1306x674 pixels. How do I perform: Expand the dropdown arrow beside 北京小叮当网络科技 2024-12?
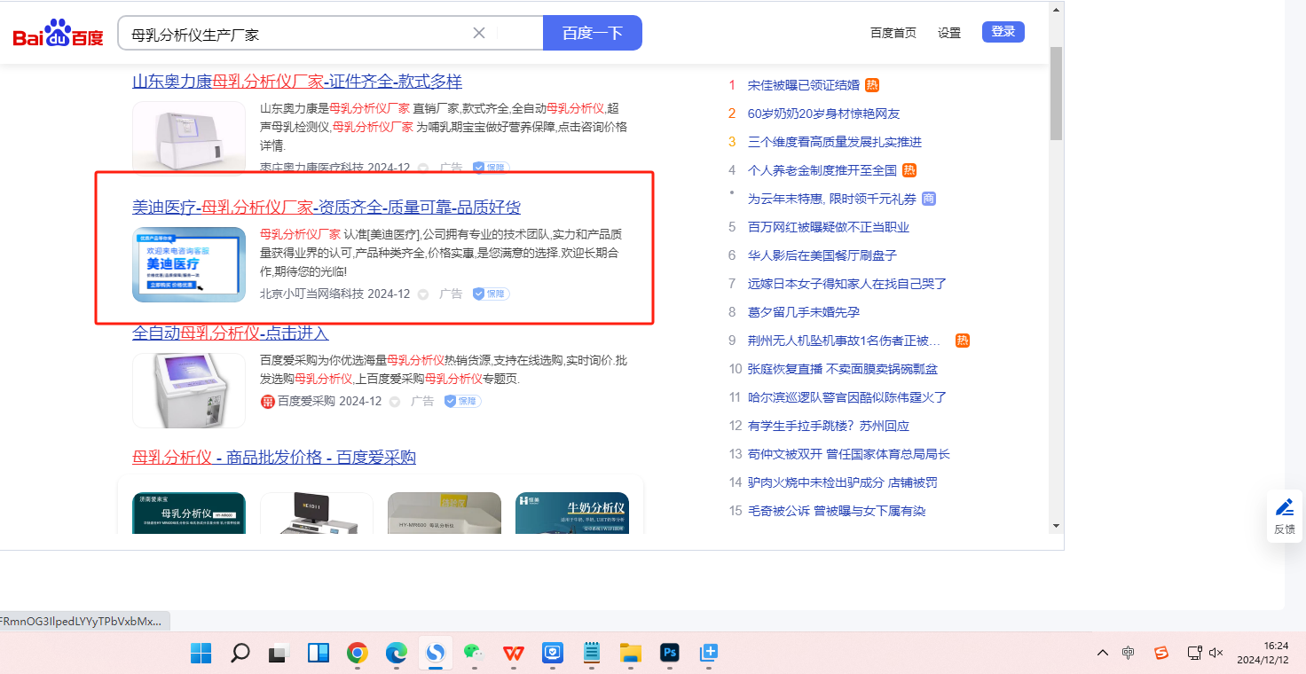(x=423, y=294)
